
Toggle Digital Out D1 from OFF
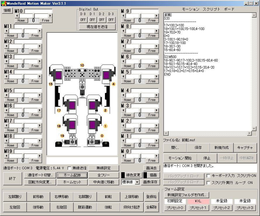(92, 20)
